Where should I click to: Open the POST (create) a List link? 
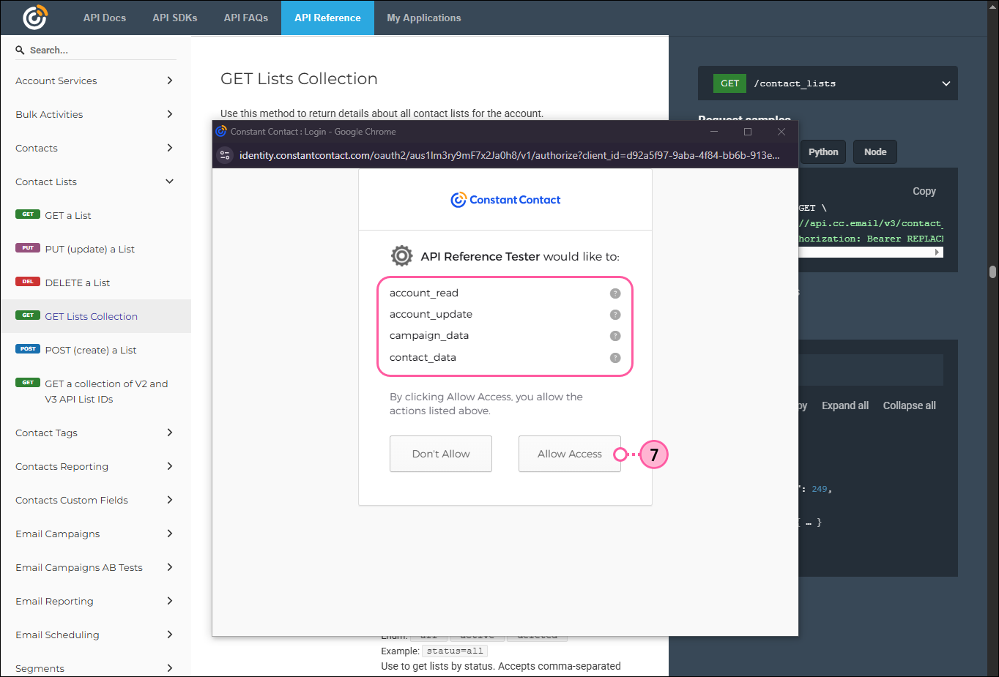[91, 350]
